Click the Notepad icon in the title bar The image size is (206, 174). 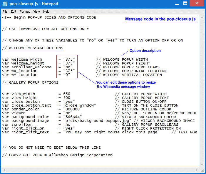coord(4,4)
